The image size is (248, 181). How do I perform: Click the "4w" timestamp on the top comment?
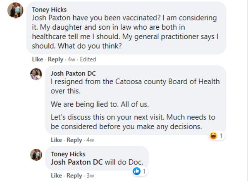[72, 60]
